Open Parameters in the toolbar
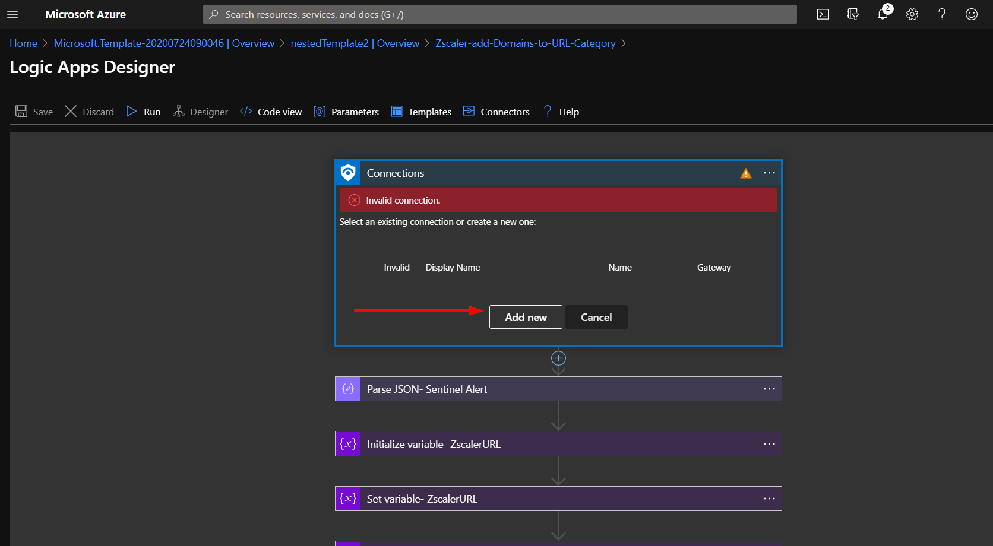 [x=346, y=112]
